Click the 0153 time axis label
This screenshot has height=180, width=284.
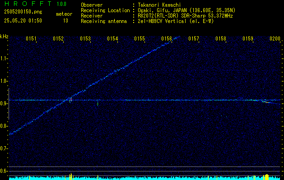click(85, 39)
